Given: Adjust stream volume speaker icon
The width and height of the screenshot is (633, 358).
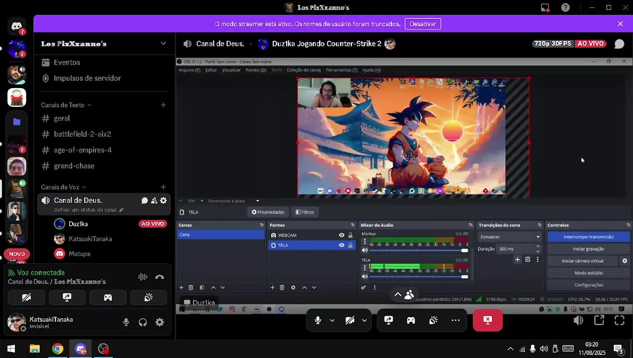Looking at the screenshot, I should coord(578,321).
